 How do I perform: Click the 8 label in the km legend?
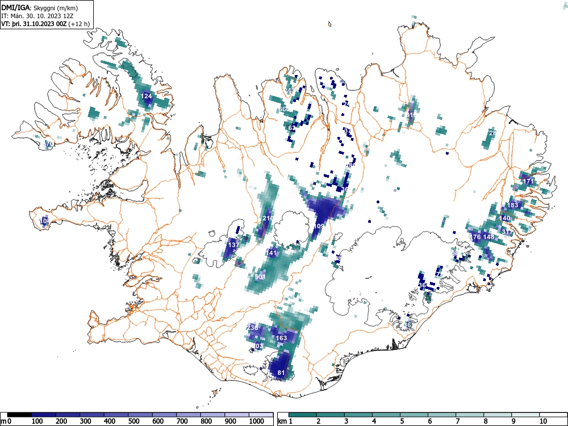tap(486, 421)
